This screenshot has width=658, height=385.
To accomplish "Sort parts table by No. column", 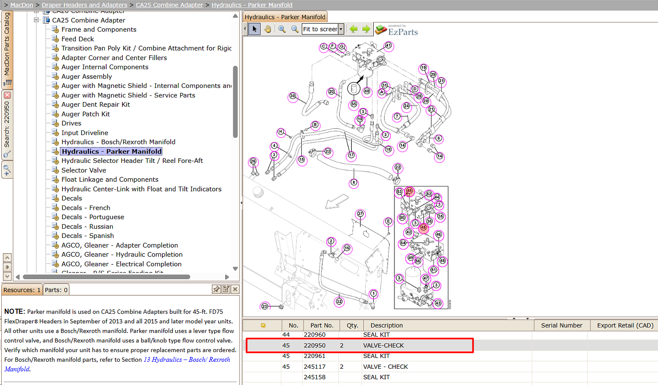I will coord(293,325).
